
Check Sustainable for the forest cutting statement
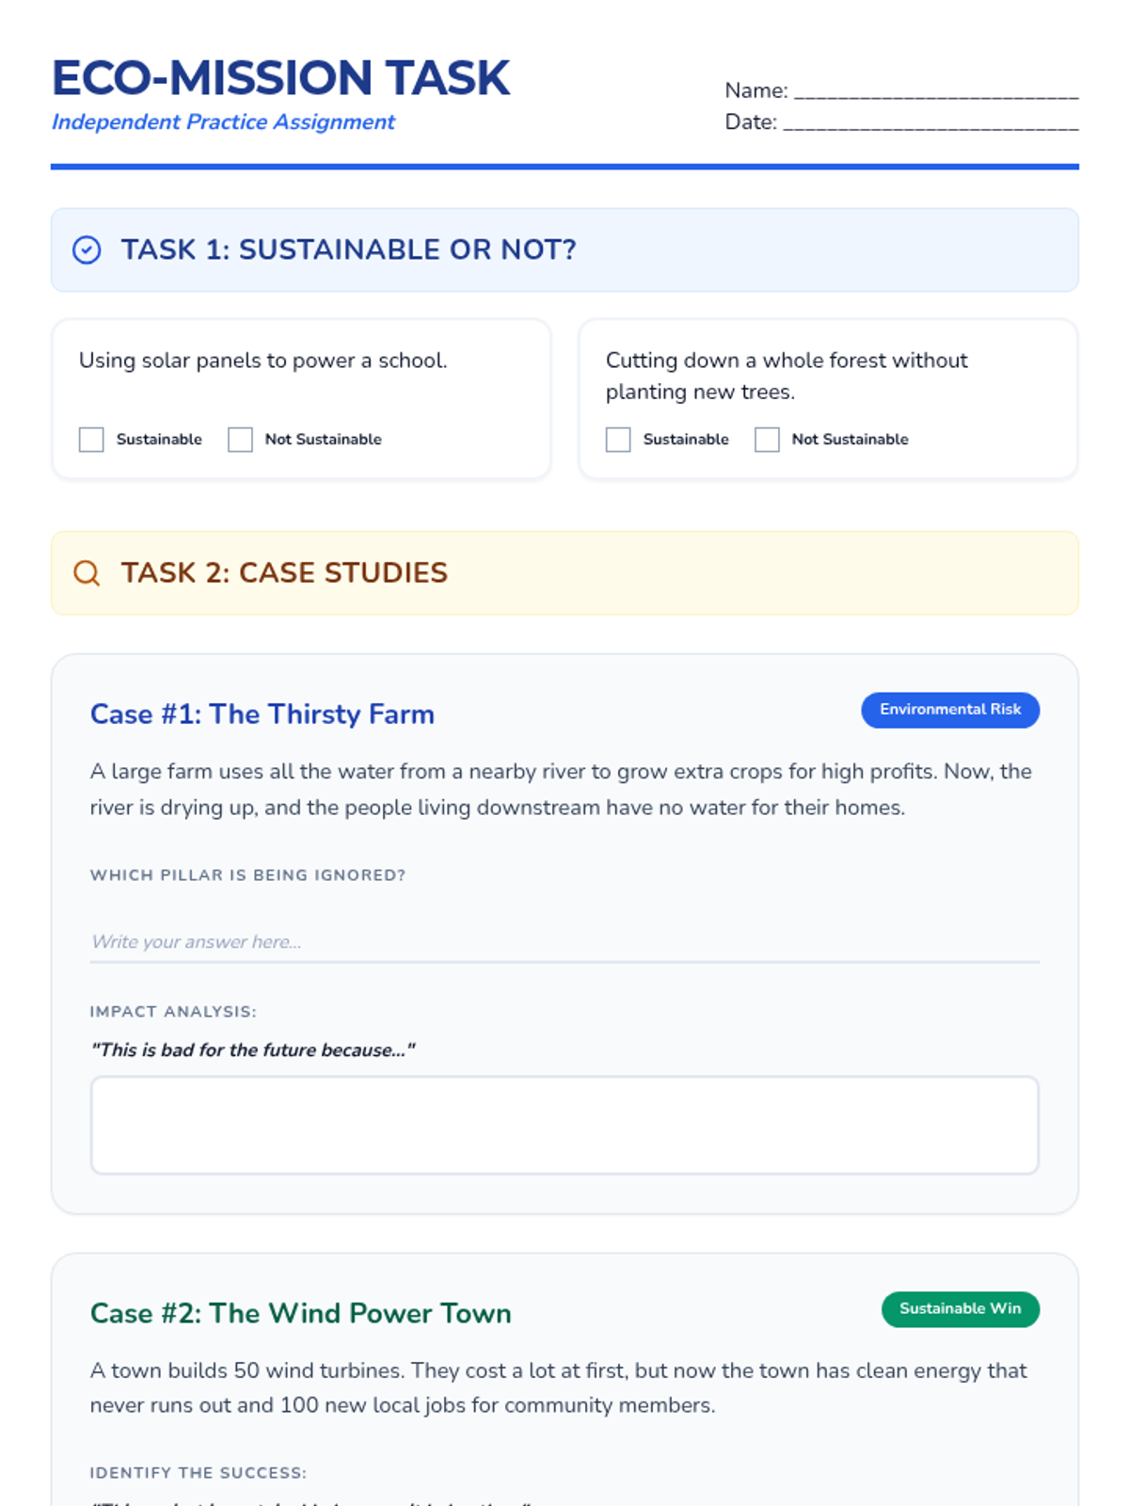point(618,440)
